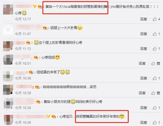The image size is (163, 126).
Task: Reply to the 12:17 comment
Action: coord(144,19)
